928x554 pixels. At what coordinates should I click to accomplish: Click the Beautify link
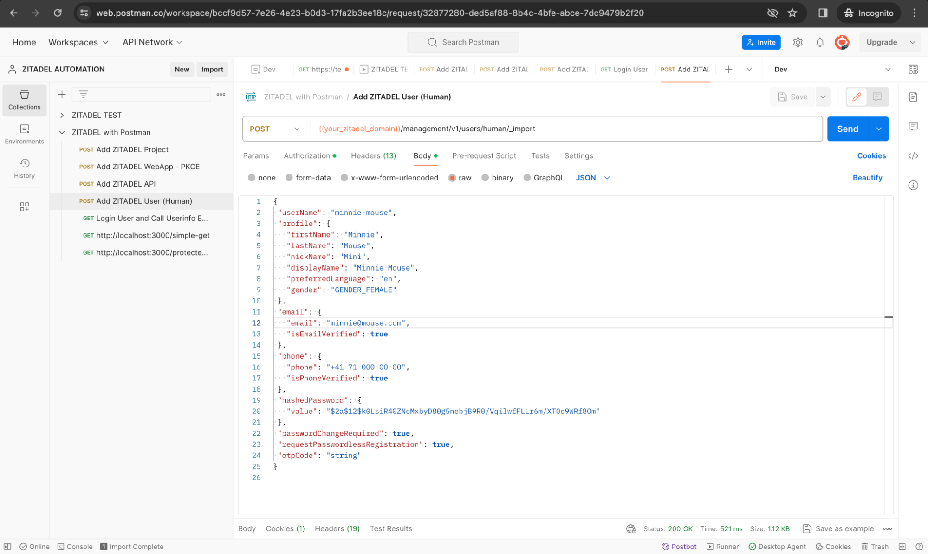(x=867, y=178)
